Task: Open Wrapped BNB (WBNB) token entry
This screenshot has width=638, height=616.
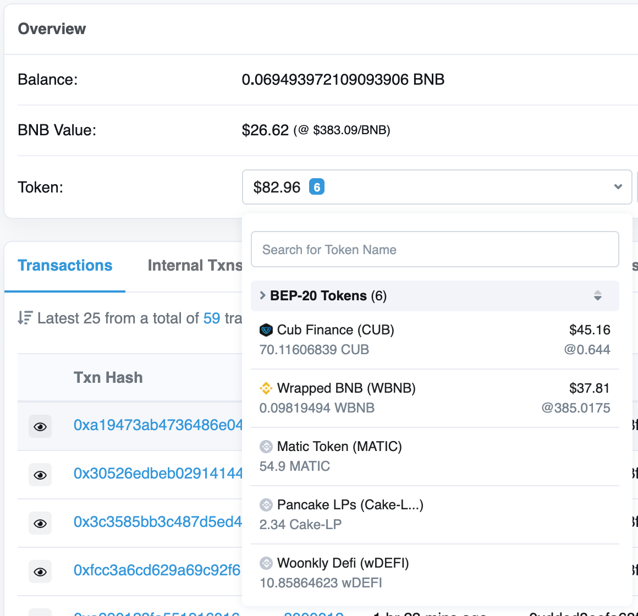Action: (435, 398)
